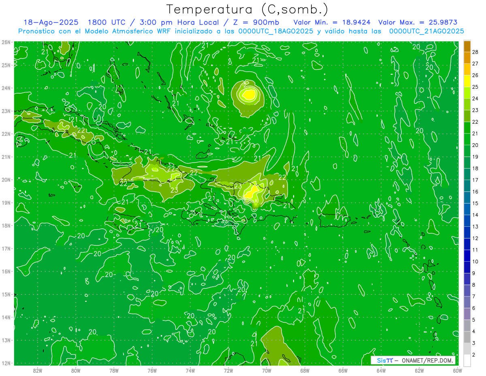Click colorbar label "9"

[473, 273]
